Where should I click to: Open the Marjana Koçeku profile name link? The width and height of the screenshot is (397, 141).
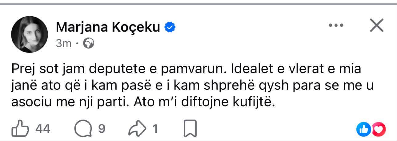click(x=108, y=28)
